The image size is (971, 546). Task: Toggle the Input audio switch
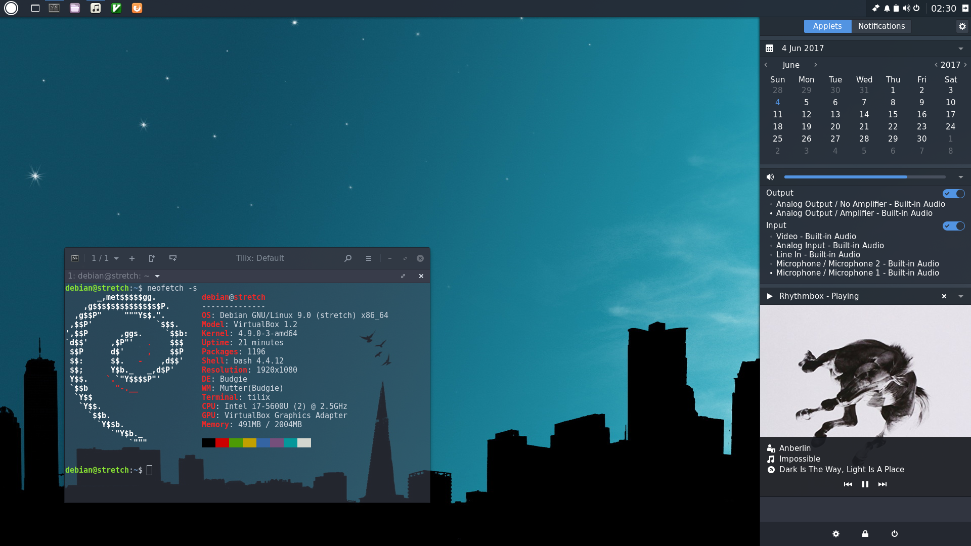click(x=953, y=226)
